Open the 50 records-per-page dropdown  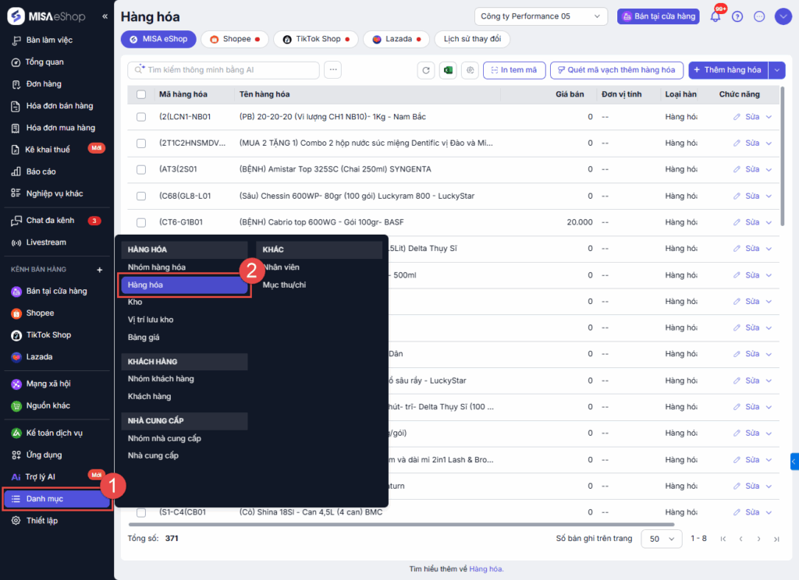[x=662, y=538]
